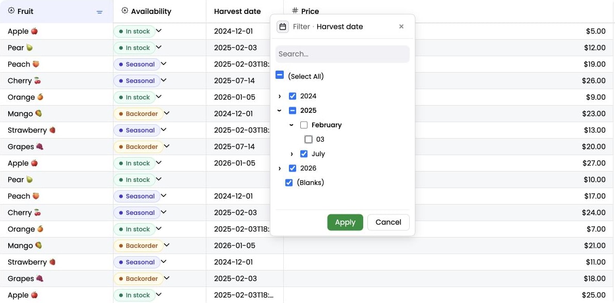
Task: Click the text type icon beside Availability
Action: pos(125,11)
